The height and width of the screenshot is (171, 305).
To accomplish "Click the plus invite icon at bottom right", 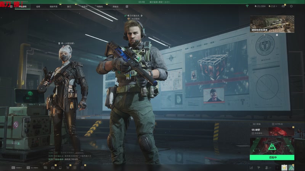I will click(x=278, y=168).
